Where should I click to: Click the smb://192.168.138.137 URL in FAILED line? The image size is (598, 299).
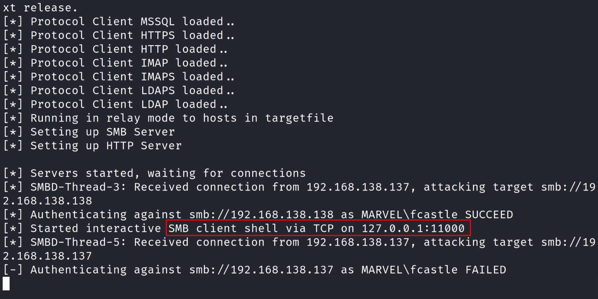261,270
